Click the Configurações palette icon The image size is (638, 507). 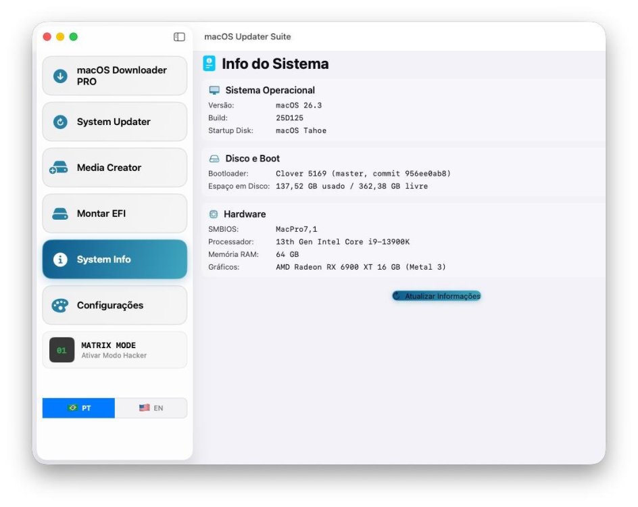tap(60, 305)
